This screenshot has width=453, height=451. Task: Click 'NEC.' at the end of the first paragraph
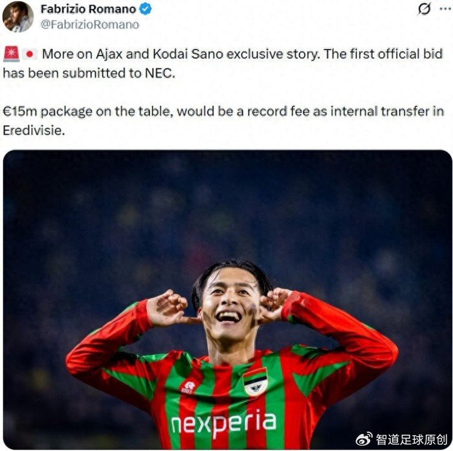(x=160, y=73)
